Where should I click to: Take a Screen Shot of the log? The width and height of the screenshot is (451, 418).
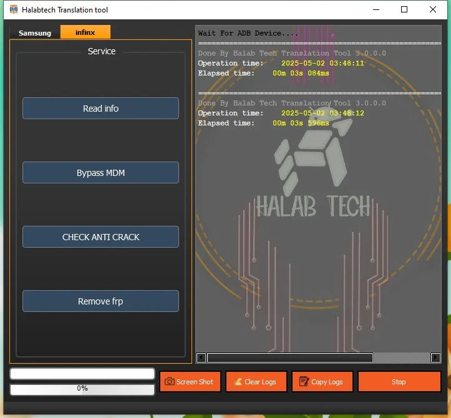click(190, 382)
